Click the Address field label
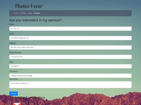The image size is (141, 105). click(x=13, y=43)
